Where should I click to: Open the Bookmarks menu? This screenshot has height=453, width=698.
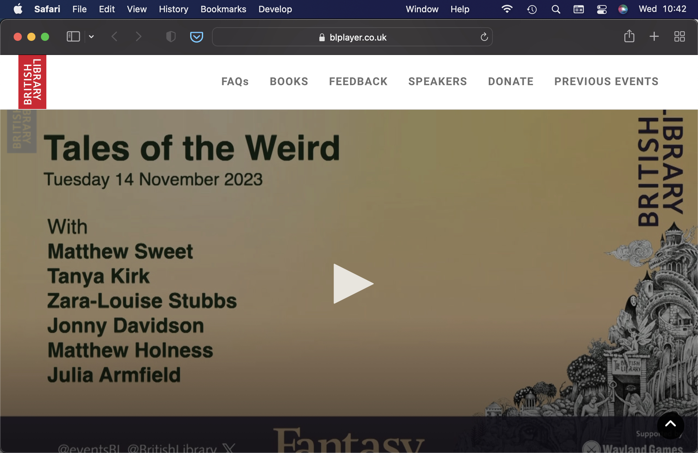coord(223,9)
